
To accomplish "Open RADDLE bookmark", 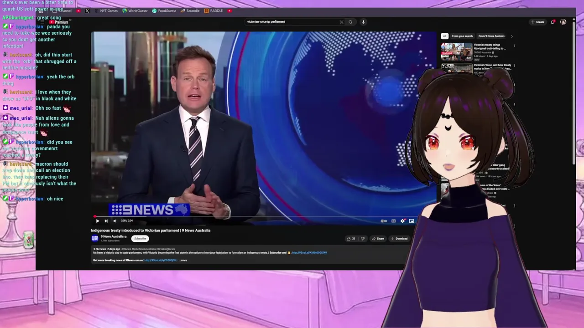I will [x=214, y=11].
